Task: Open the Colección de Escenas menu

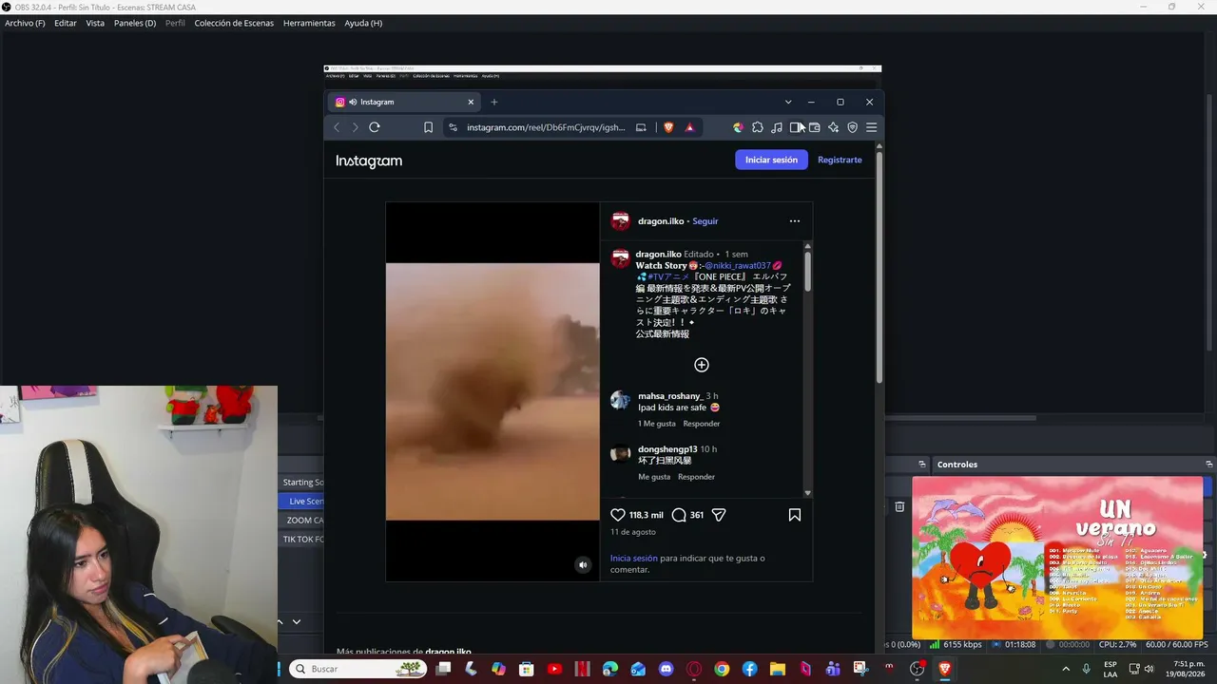Action: coord(234,23)
